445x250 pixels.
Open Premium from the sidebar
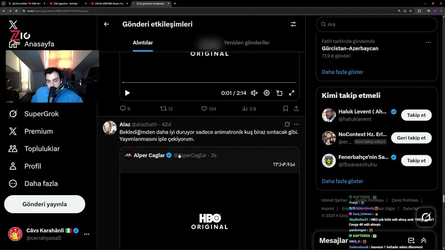pos(31,131)
